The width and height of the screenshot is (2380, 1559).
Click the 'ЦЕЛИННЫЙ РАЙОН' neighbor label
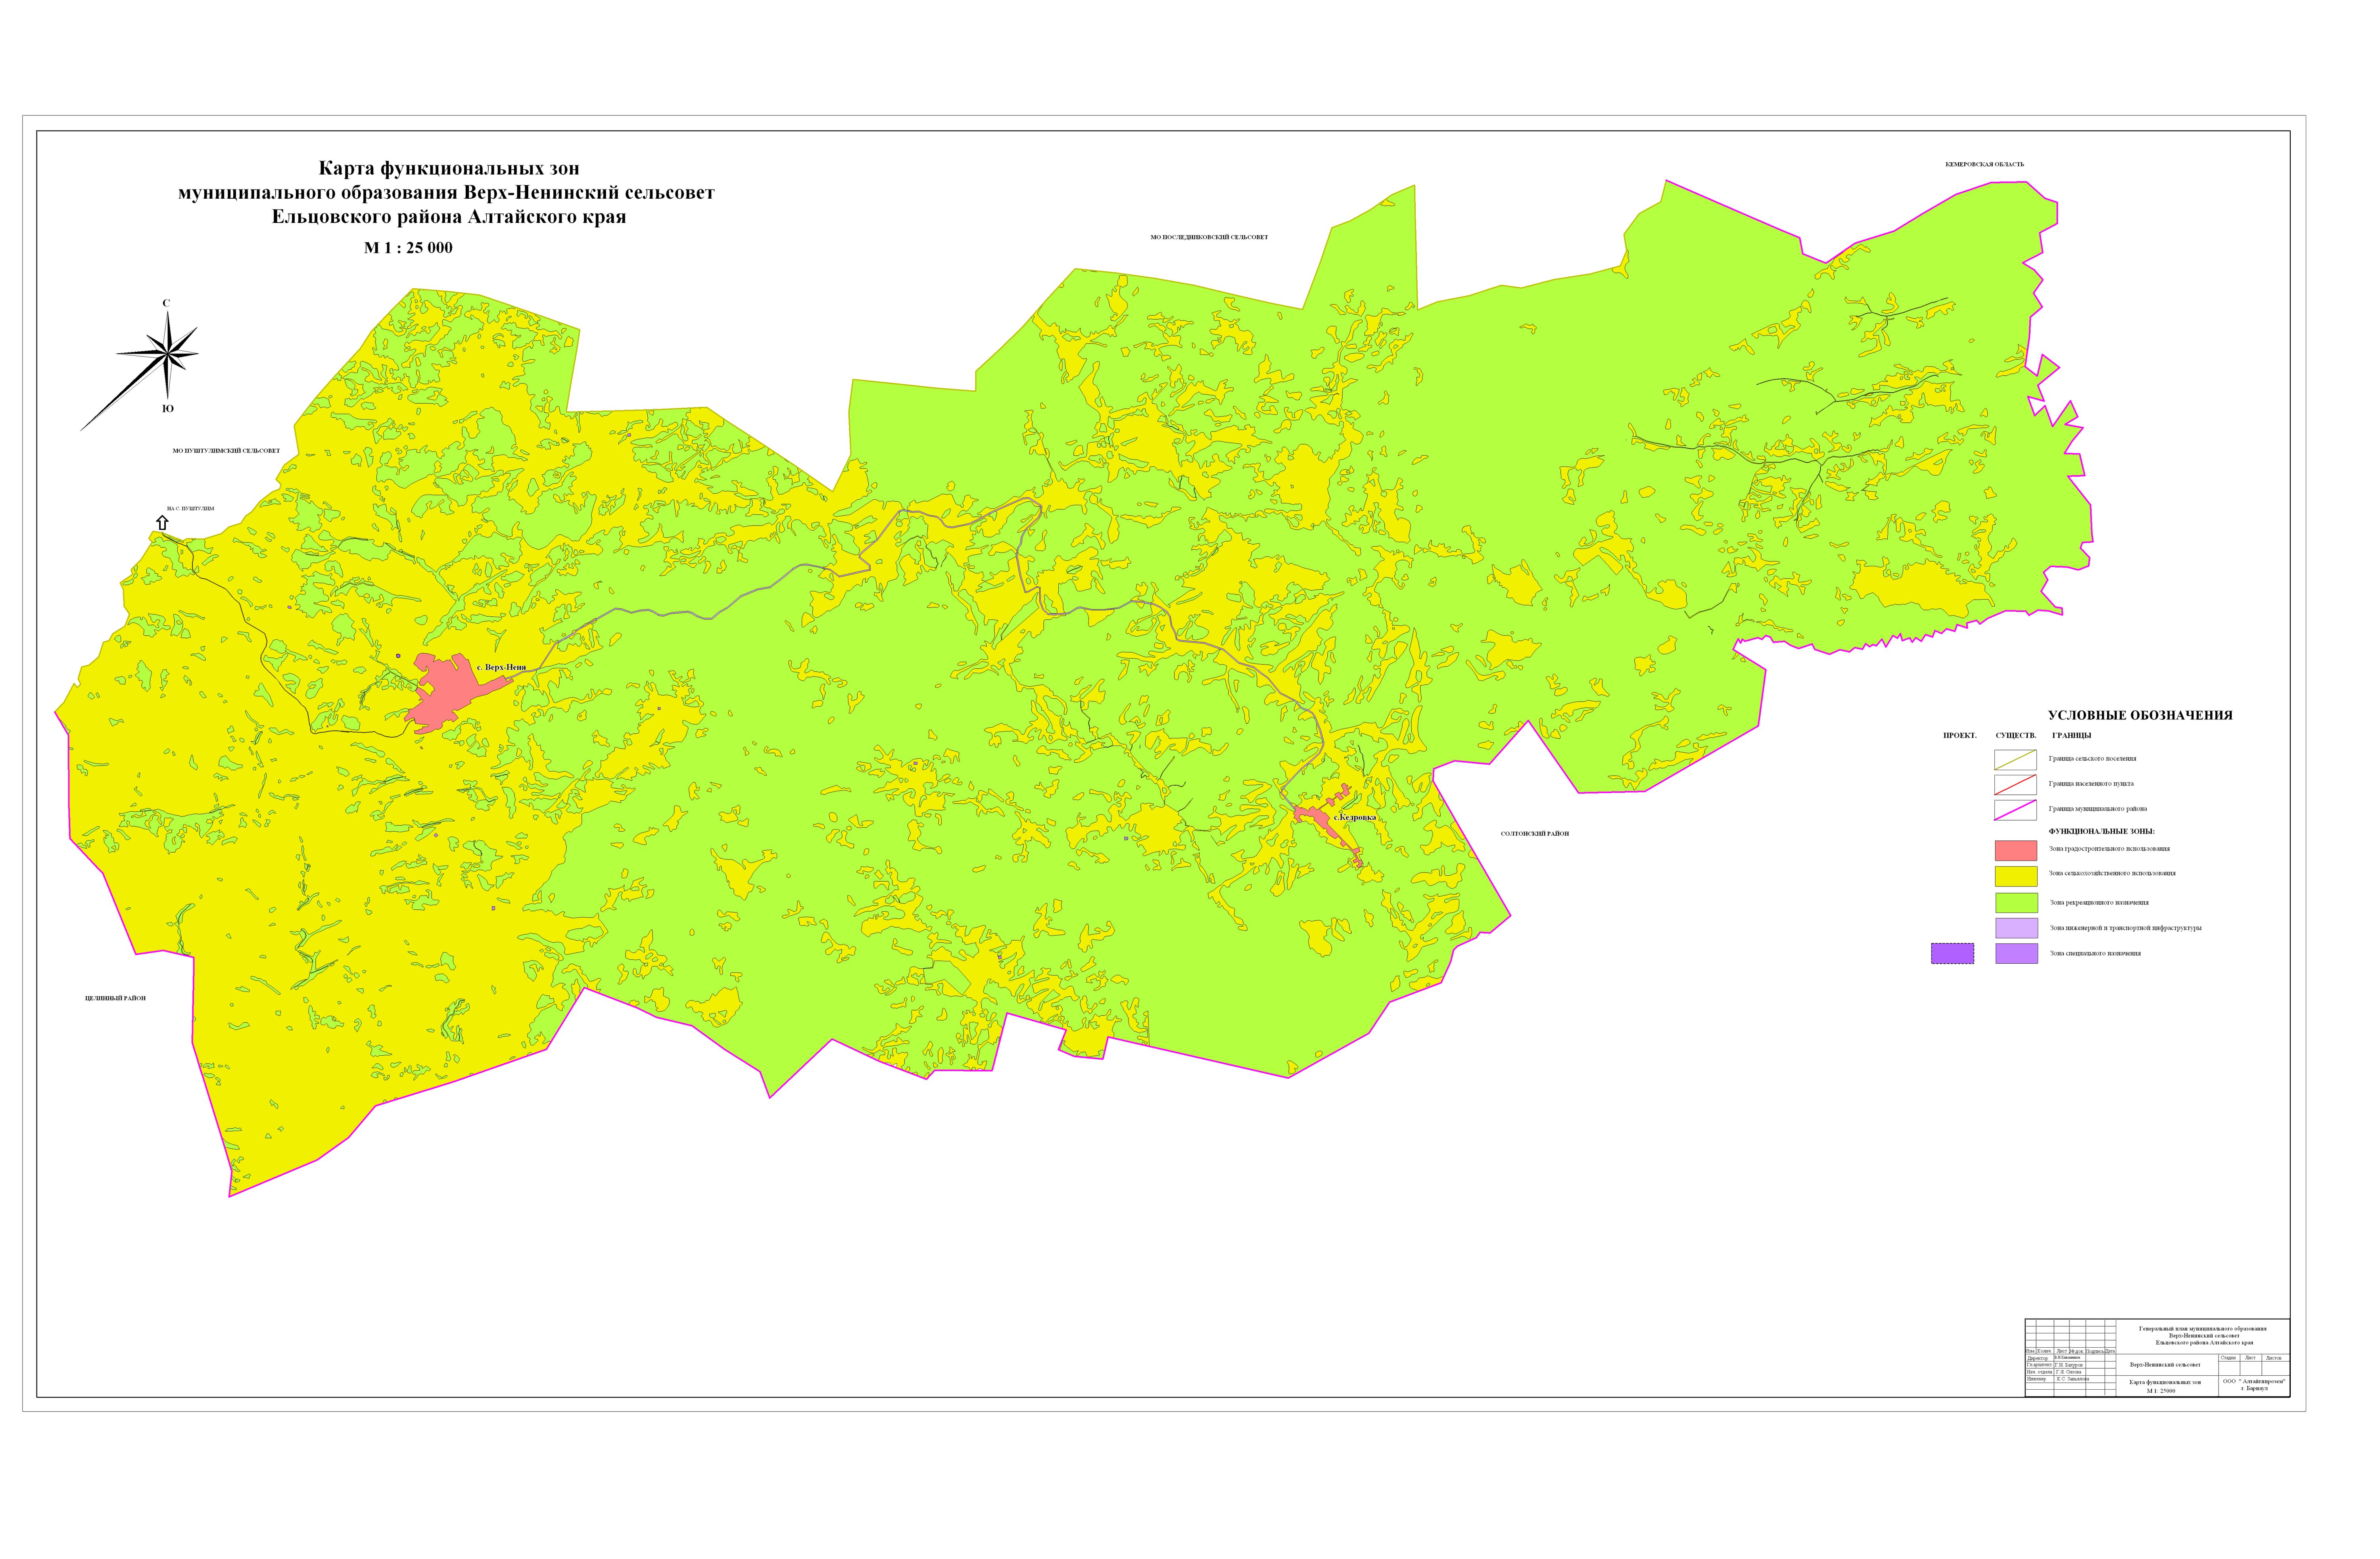click(116, 998)
